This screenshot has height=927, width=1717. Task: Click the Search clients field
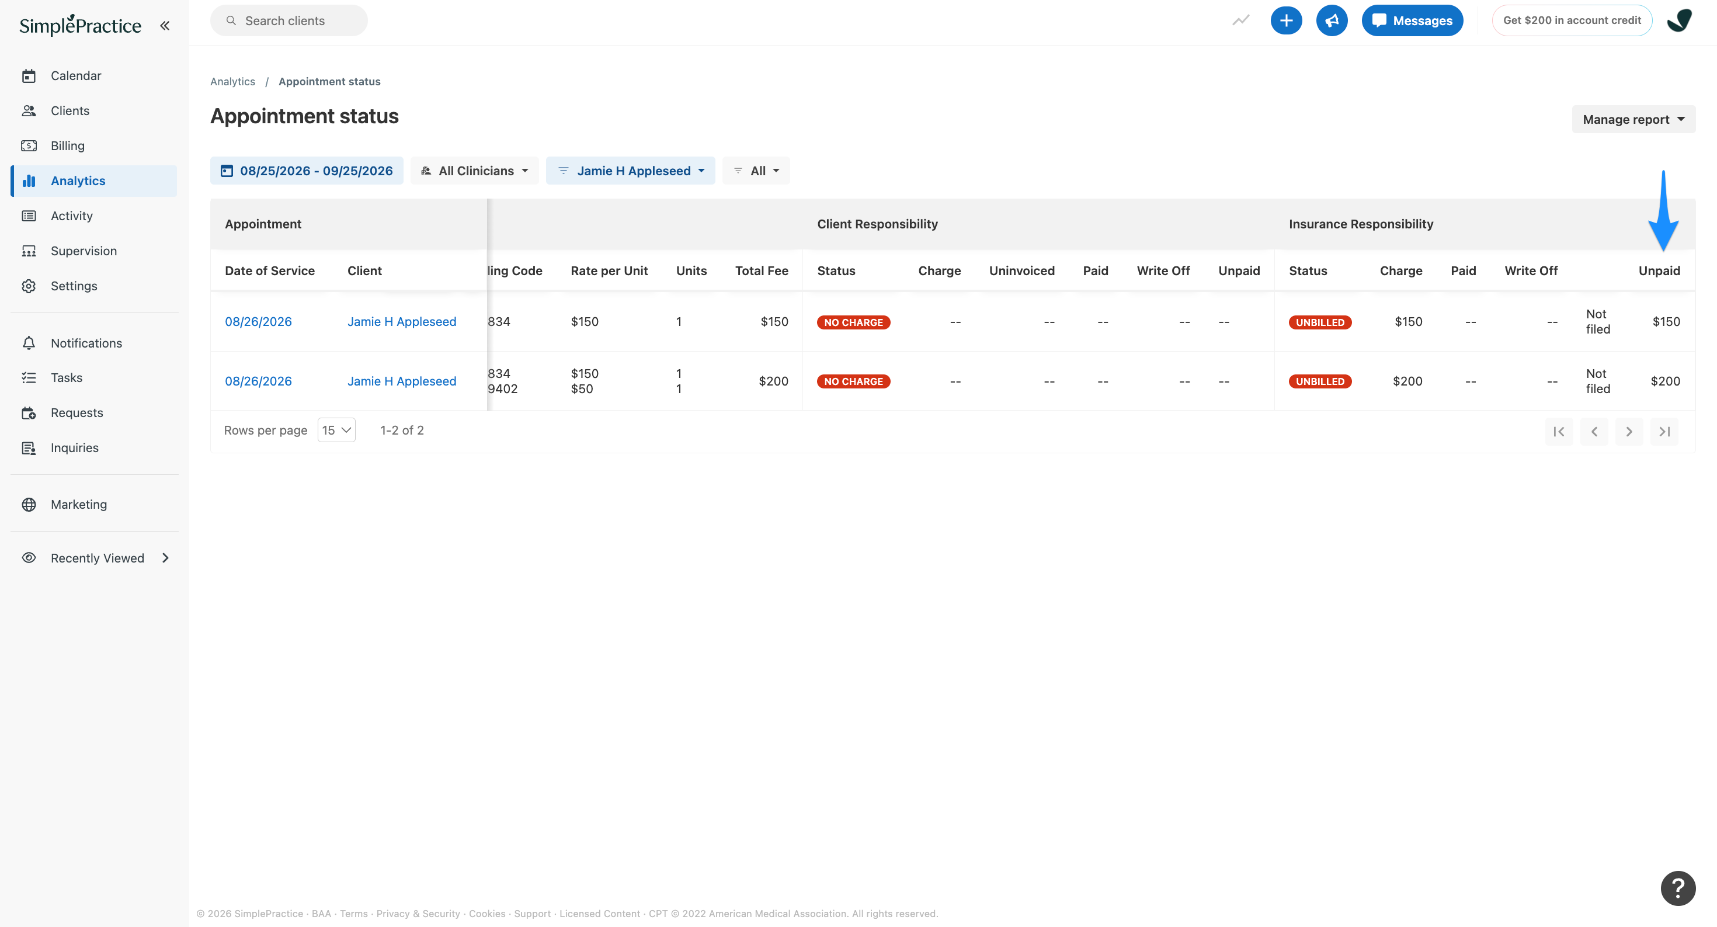click(289, 20)
